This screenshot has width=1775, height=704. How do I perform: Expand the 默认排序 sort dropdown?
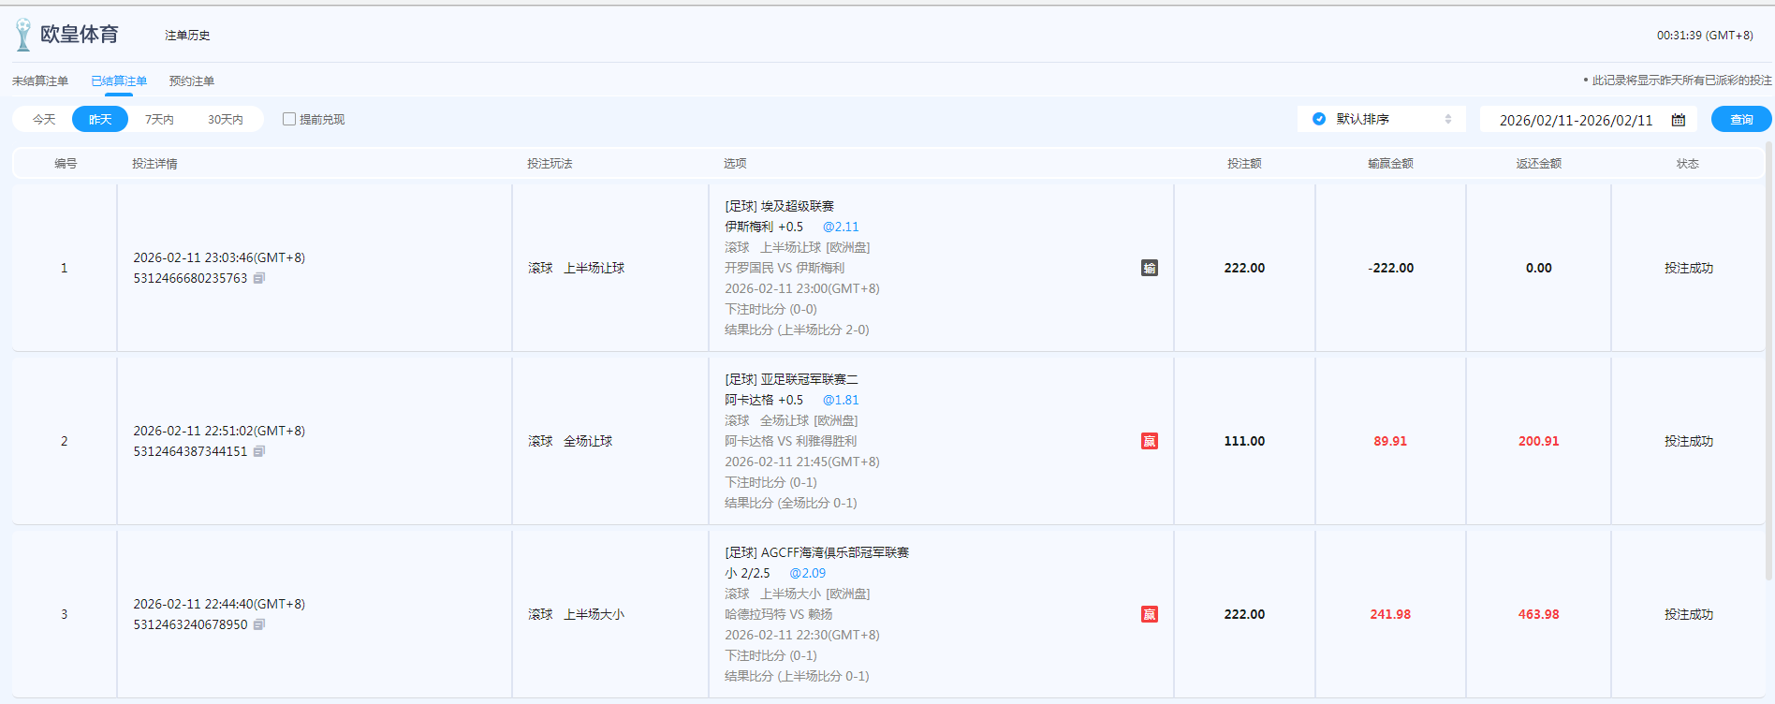tap(1447, 119)
